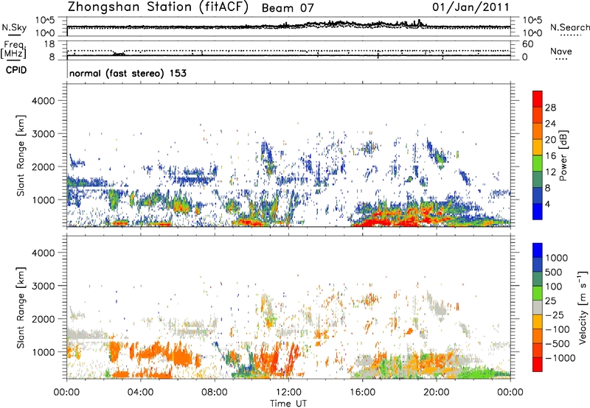Click the N.Search legend label

tap(569, 27)
